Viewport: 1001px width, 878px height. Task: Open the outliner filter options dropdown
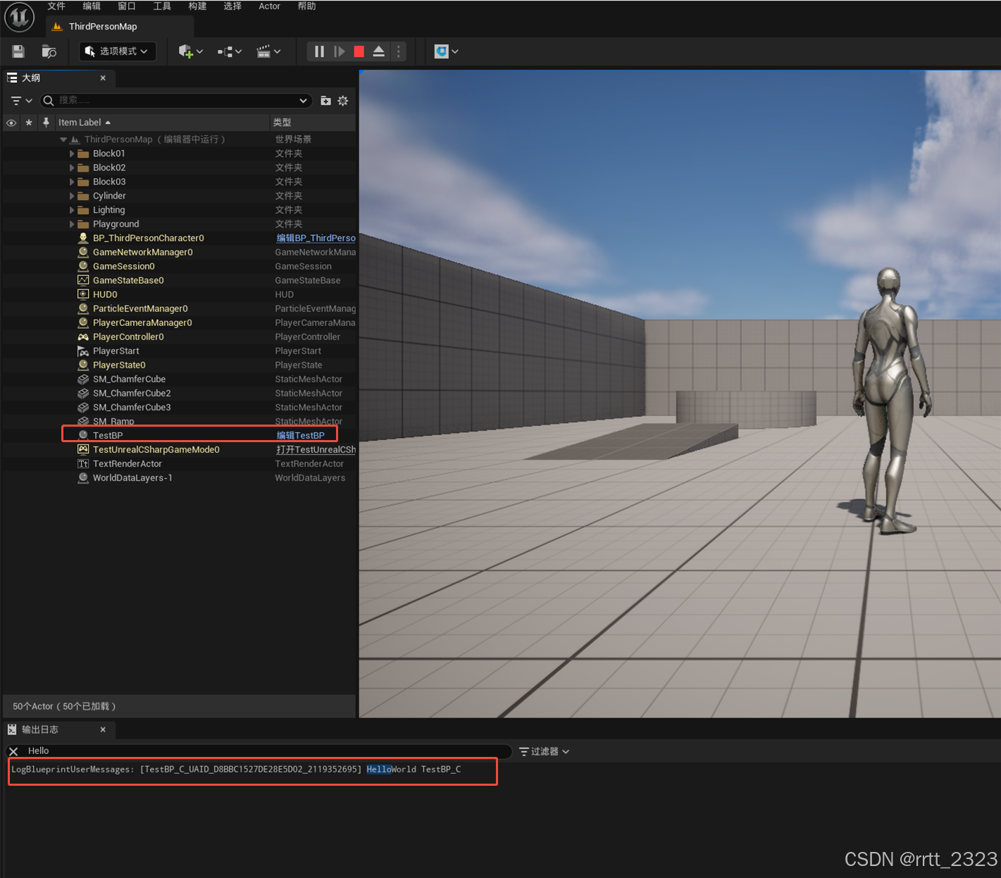pos(22,101)
